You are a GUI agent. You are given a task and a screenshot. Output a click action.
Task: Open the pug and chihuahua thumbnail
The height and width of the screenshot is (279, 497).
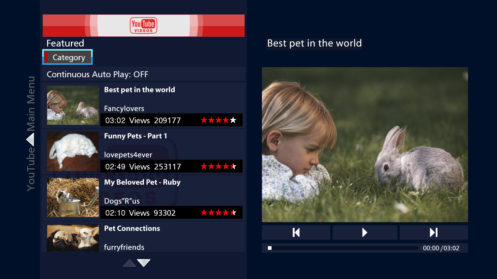(x=73, y=238)
